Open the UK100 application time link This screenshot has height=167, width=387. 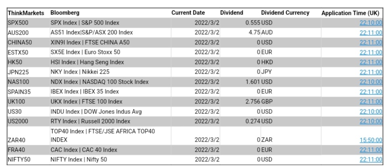coord(370,101)
